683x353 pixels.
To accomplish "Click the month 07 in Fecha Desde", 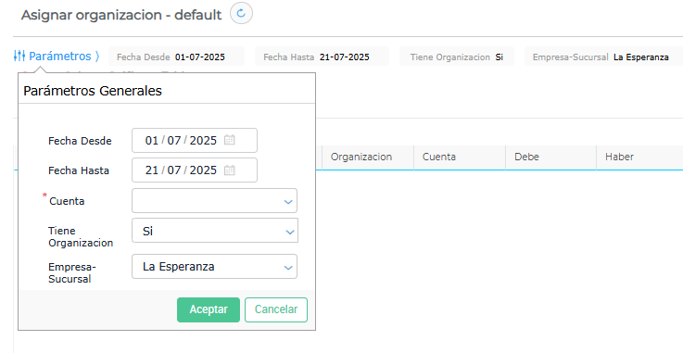I will point(174,140).
